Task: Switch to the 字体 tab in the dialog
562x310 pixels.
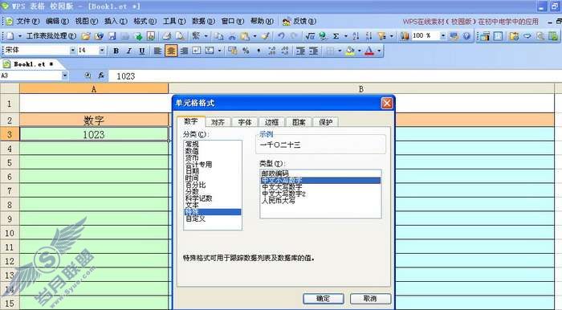Action: tap(245, 122)
